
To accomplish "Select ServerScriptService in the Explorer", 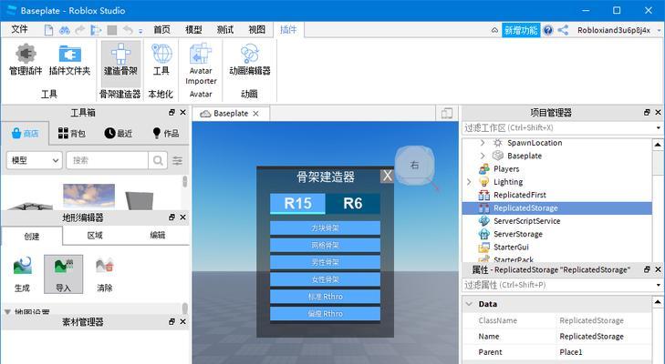I will tap(526, 221).
